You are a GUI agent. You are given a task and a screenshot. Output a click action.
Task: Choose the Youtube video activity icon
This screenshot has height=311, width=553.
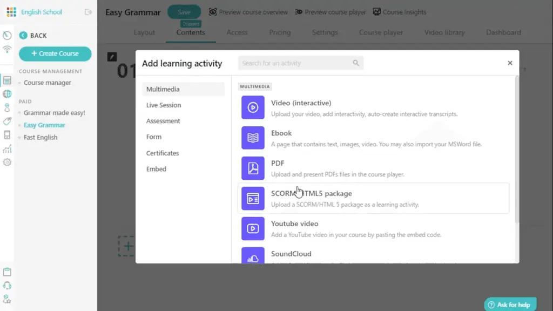[x=253, y=228]
